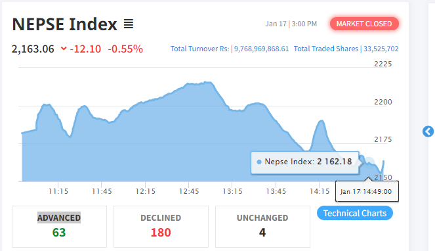
Task: Click the Nepse Index 2 162.18 tooltip
Action: (x=305, y=162)
